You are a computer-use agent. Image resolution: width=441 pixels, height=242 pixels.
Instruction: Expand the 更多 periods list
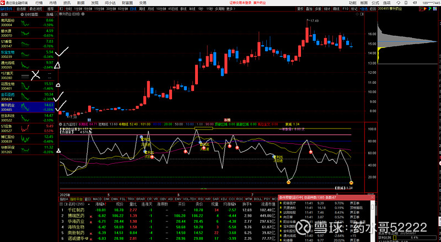pos(230,9)
